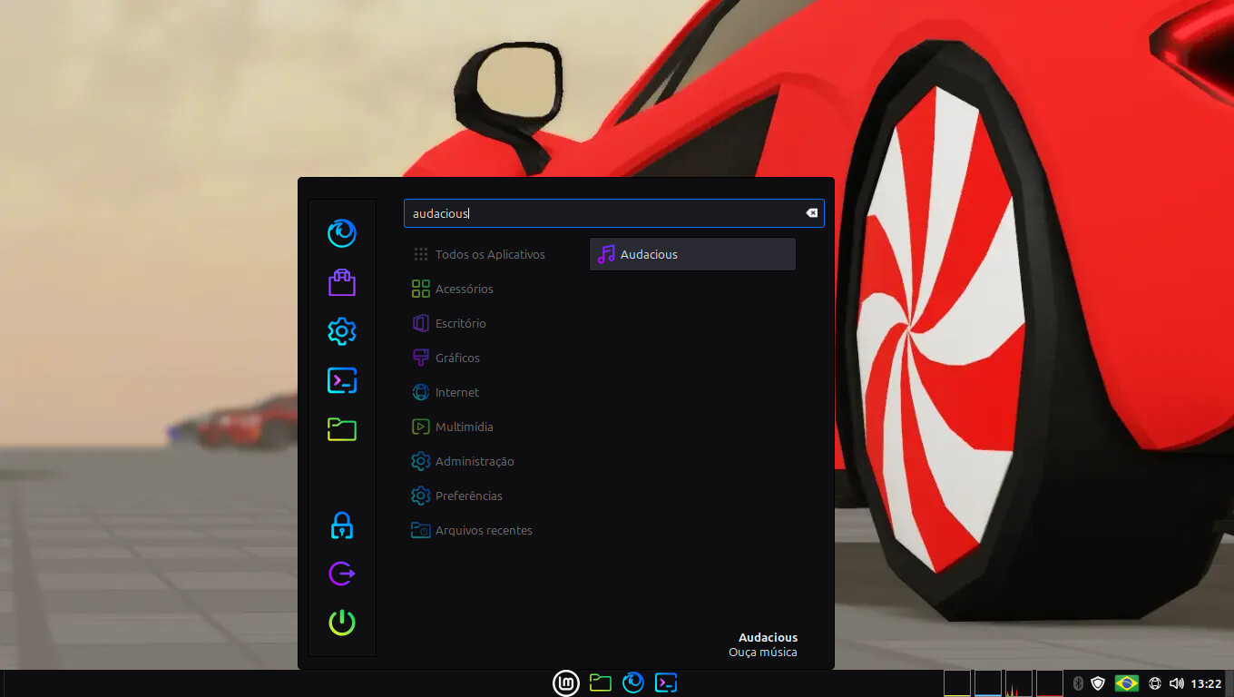Image resolution: width=1234 pixels, height=697 pixels.
Task: Click the green power off icon
Action: 342,623
